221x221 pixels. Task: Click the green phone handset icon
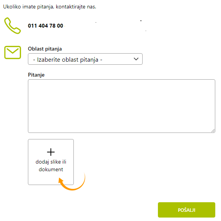(13, 26)
